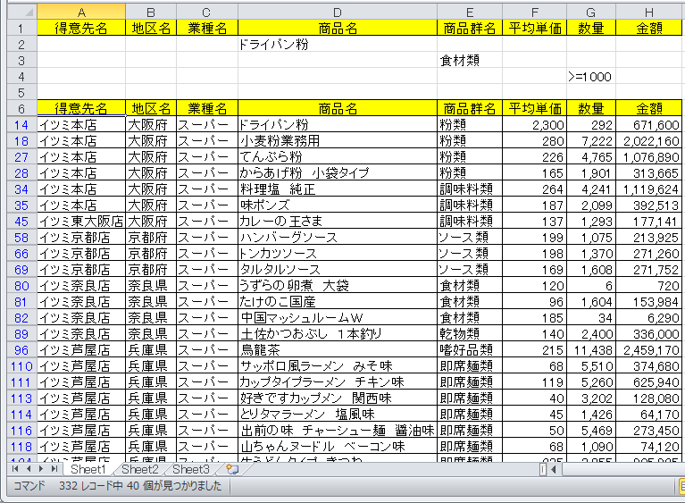The height and width of the screenshot is (503, 685).
Task: Click the previous sheet navigation arrow
Action: pyautogui.click(x=28, y=469)
